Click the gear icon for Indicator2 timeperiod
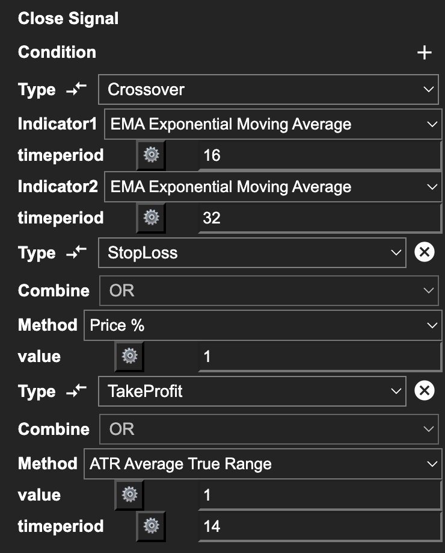Image resolution: width=445 pixels, height=553 pixels. 151,217
